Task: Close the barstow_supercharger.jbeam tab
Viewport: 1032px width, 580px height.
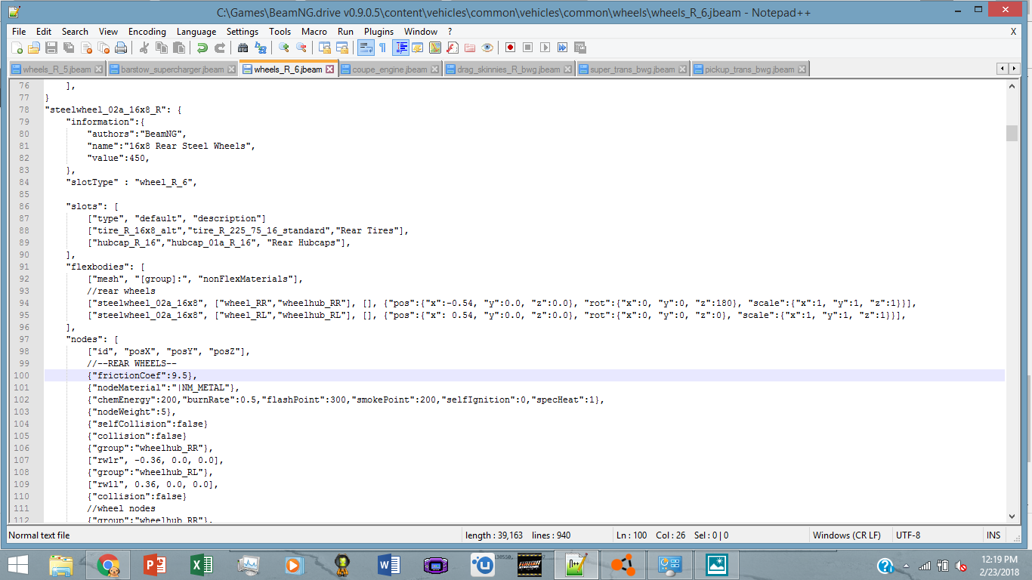Action: [x=231, y=69]
